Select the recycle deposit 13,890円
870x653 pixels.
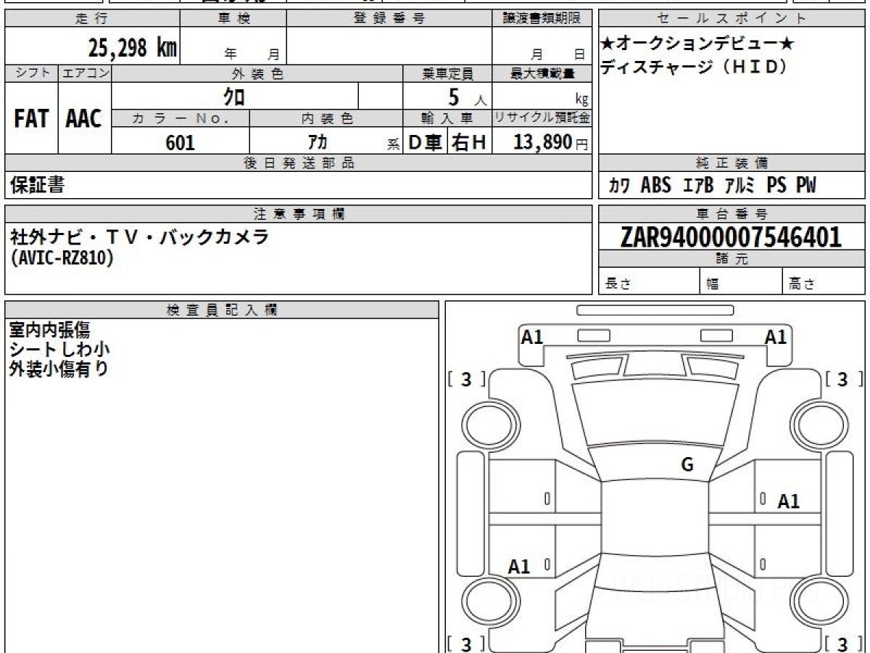tap(550, 142)
